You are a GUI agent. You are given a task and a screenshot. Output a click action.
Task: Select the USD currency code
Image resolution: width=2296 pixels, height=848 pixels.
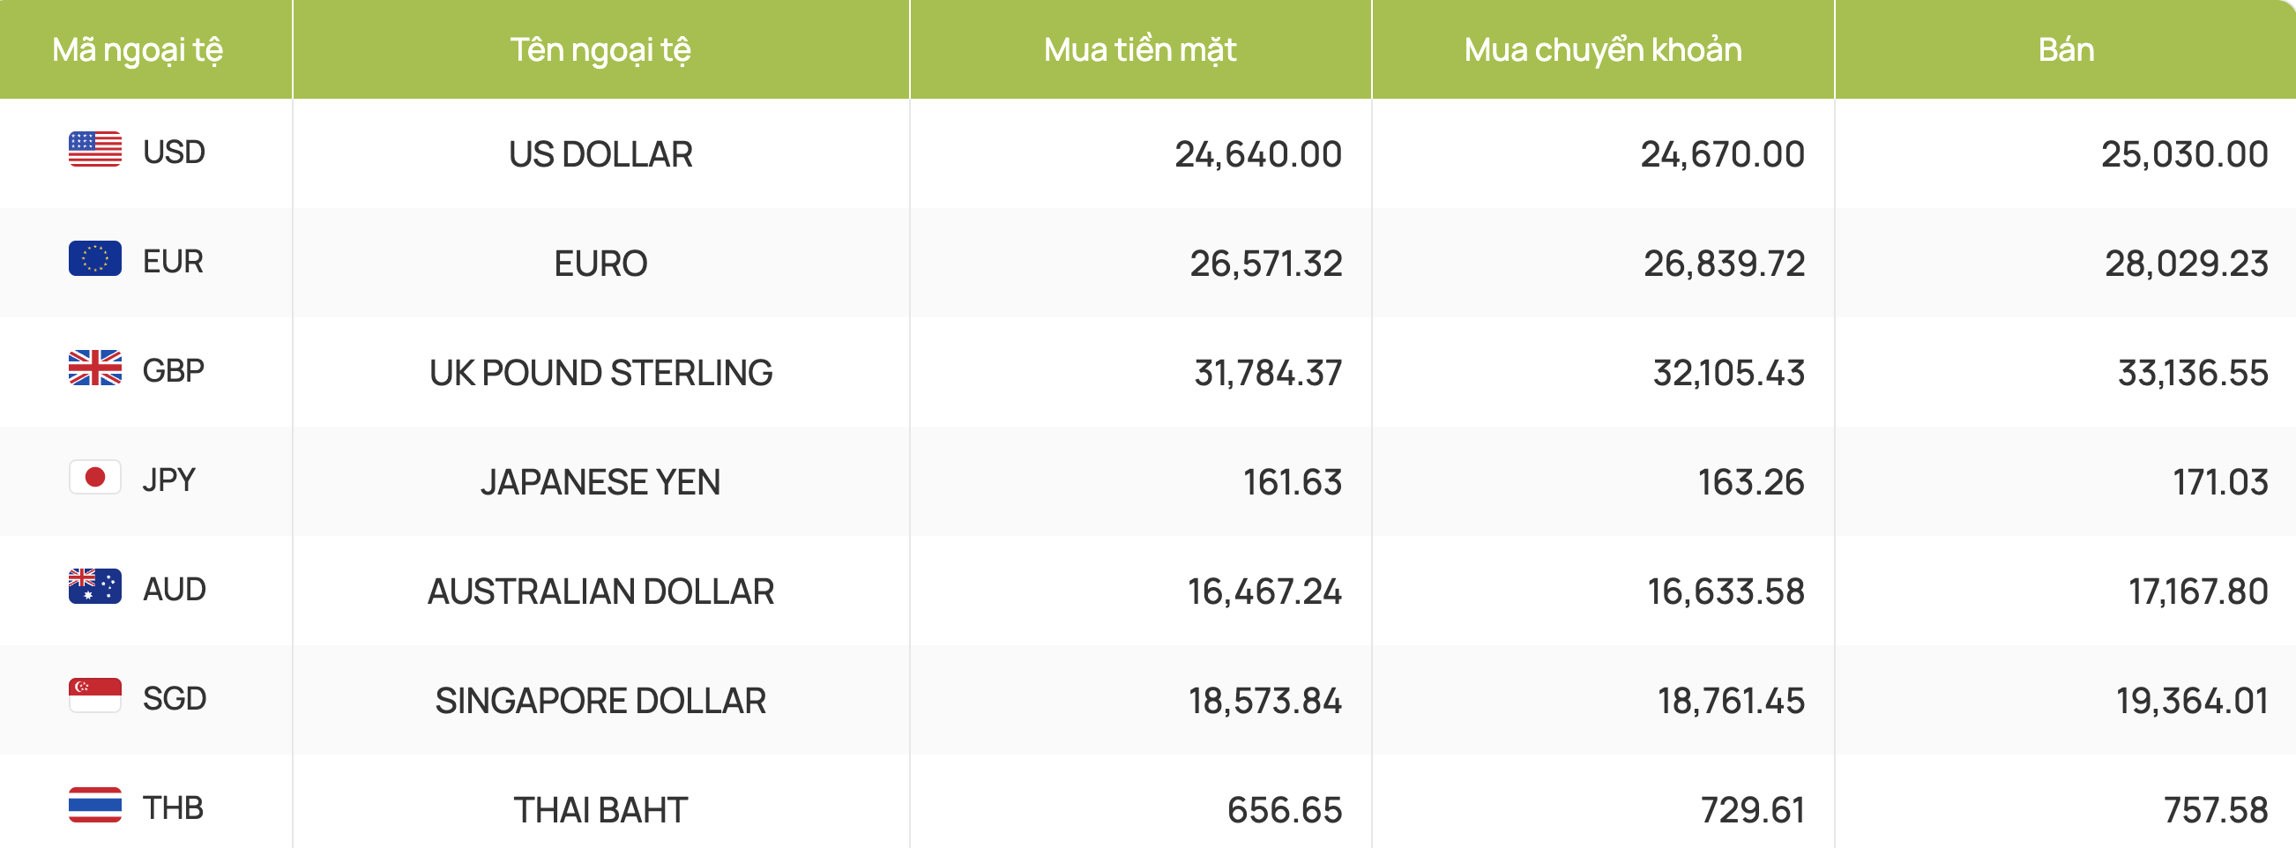tap(174, 152)
